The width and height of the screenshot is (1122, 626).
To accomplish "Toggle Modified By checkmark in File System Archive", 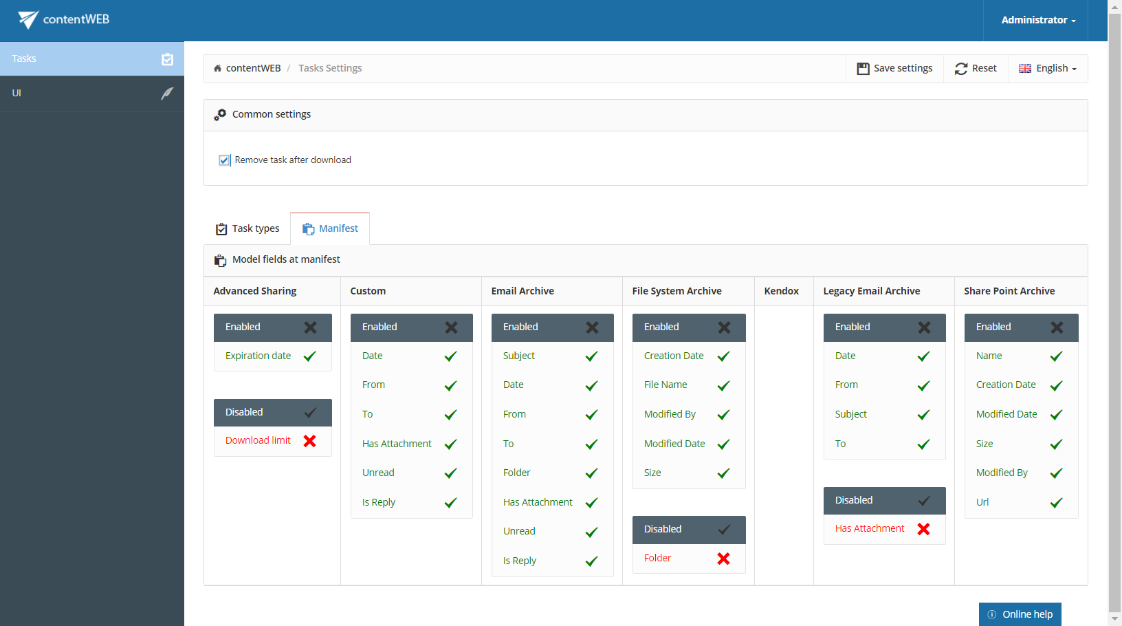I will [724, 415].
